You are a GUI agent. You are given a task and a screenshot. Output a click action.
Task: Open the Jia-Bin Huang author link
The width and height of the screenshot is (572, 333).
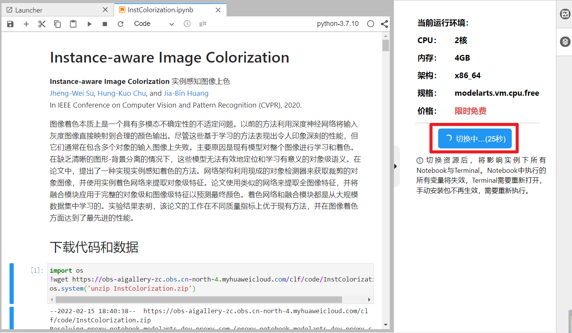pos(186,93)
